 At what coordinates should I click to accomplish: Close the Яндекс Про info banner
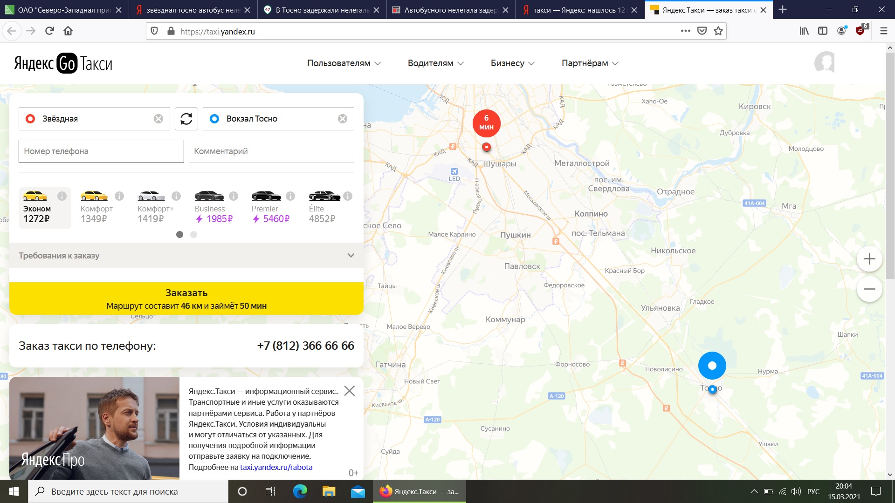coord(349,391)
